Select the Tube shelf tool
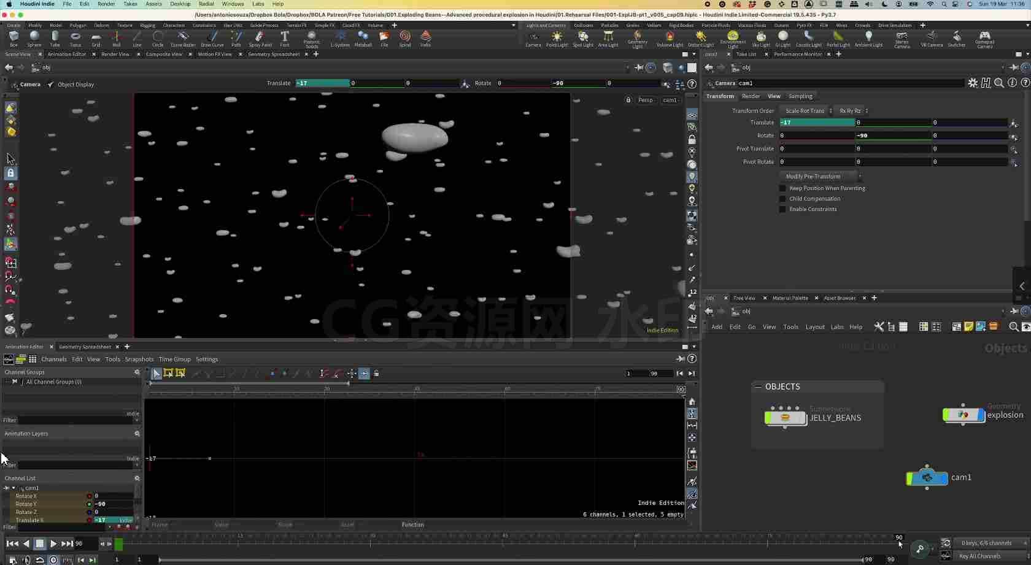The height and width of the screenshot is (565, 1031). [x=55, y=39]
